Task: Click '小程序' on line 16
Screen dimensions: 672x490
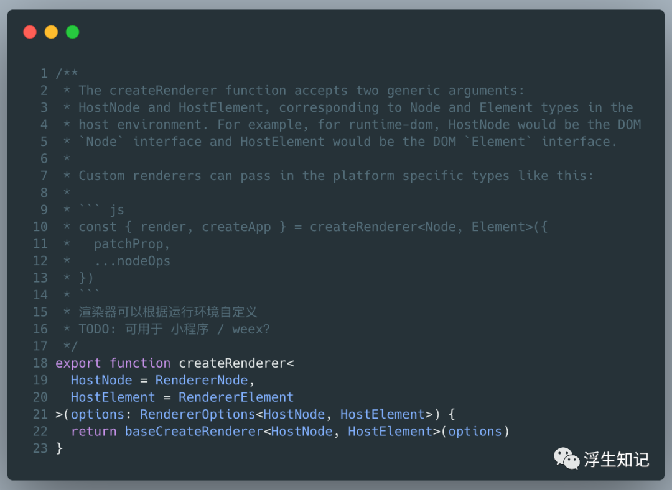Action: [190, 329]
